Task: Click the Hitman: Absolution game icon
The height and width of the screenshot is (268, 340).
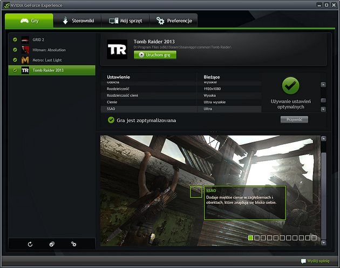Action: pos(25,50)
